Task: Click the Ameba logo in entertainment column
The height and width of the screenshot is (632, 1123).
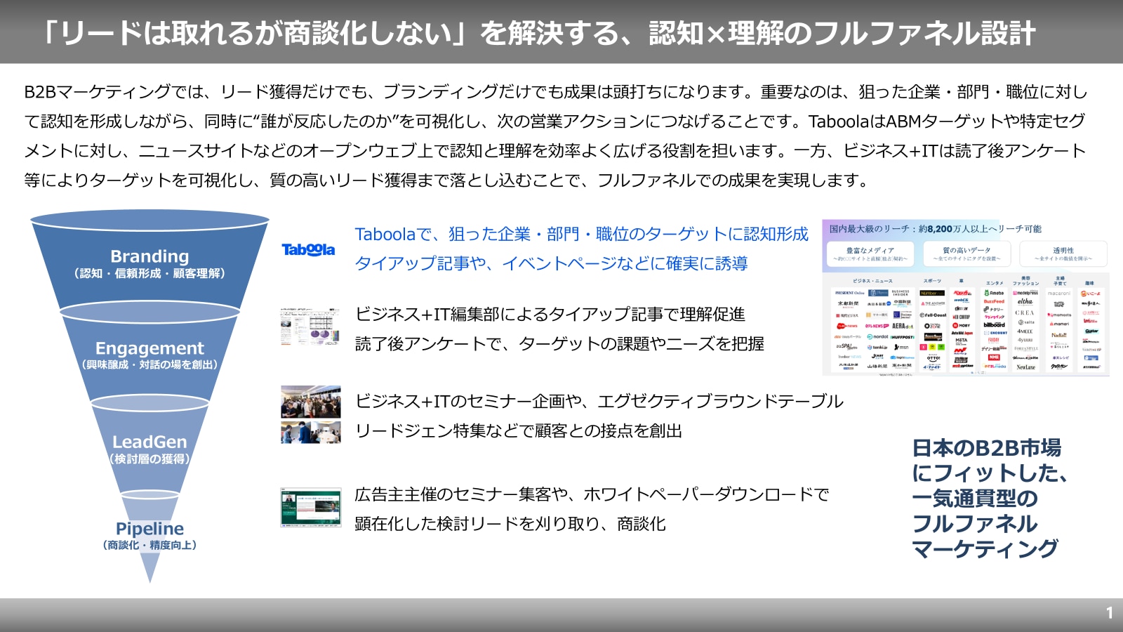Action: point(994,293)
